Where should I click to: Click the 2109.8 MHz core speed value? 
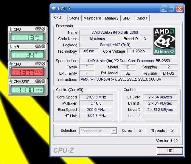[x=96, y=97]
